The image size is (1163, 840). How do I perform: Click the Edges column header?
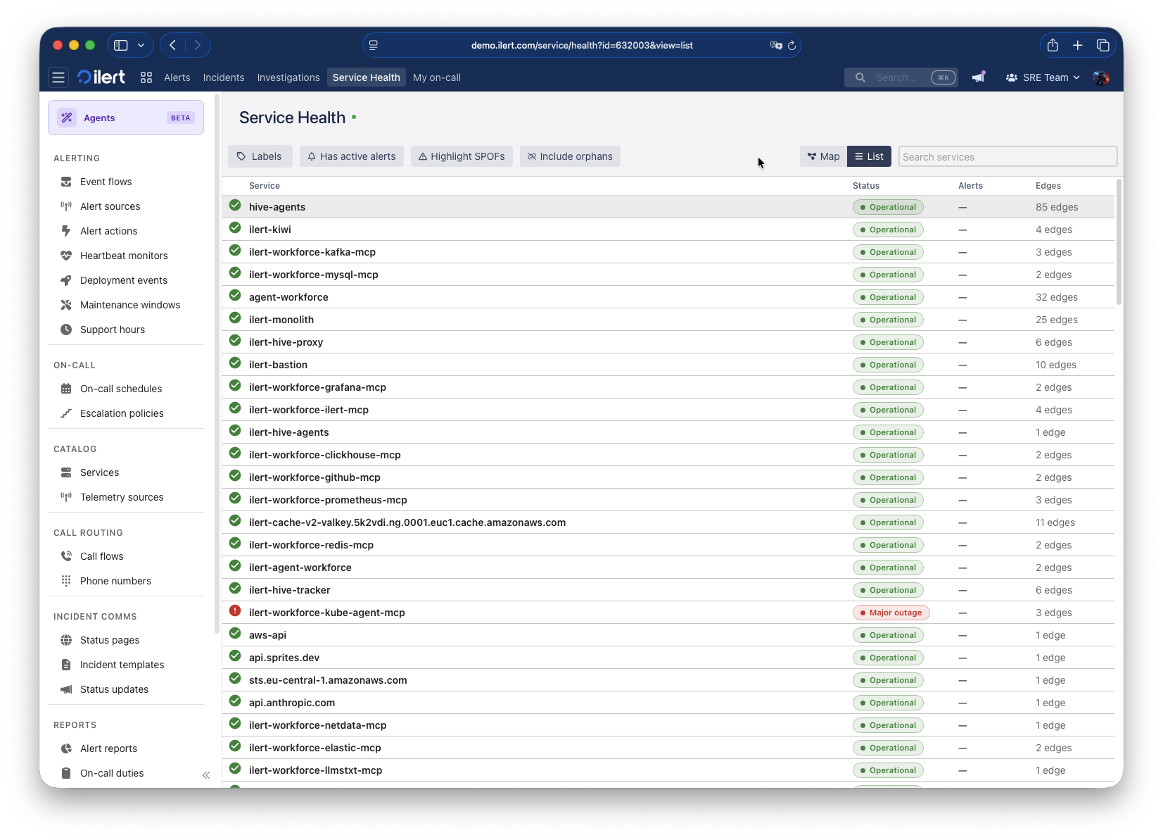[1048, 186]
